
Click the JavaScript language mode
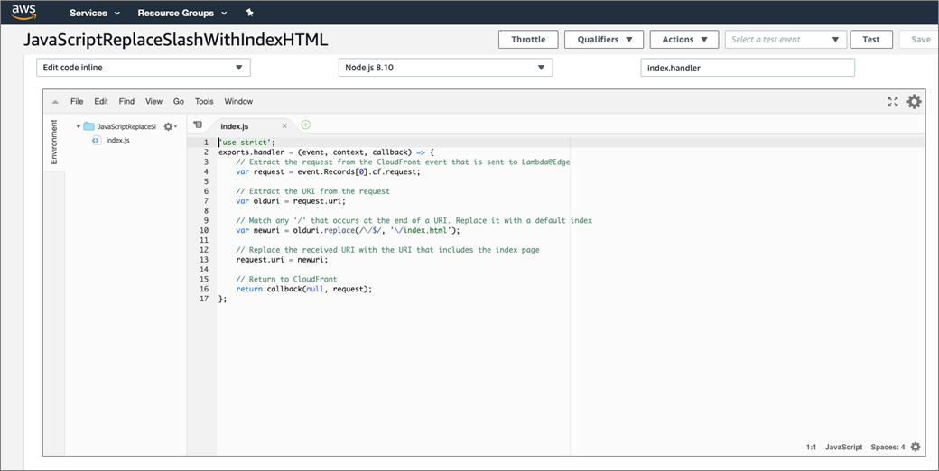click(844, 447)
